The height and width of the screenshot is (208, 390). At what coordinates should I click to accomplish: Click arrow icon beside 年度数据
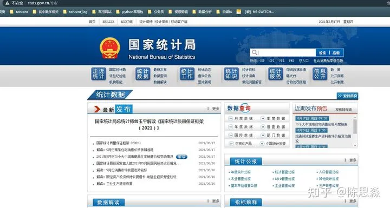(x=231, y=127)
